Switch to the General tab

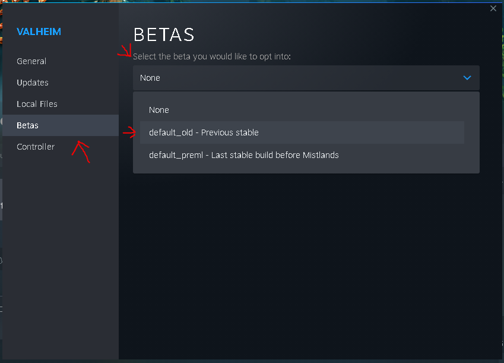click(x=31, y=61)
